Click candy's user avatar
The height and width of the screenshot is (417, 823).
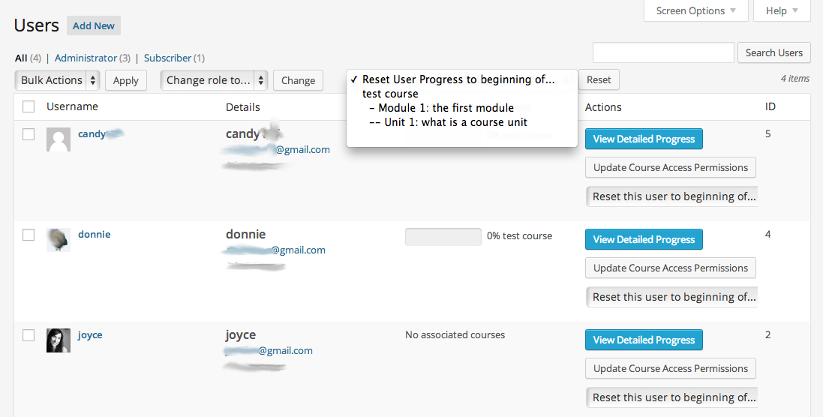point(59,139)
